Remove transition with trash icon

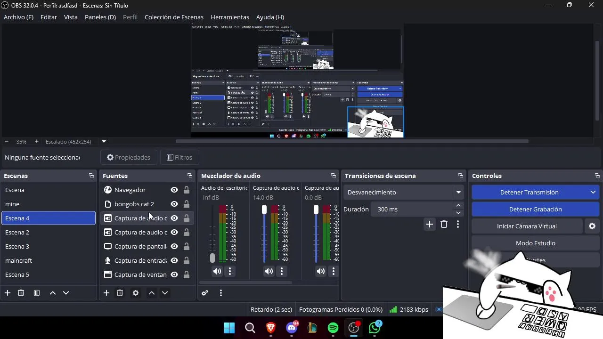pyautogui.click(x=444, y=224)
